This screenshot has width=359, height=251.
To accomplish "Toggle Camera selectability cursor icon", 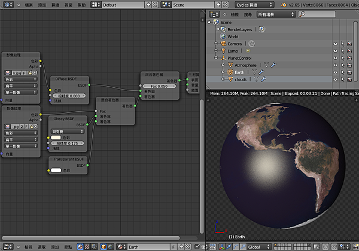I will click(342, 44).
